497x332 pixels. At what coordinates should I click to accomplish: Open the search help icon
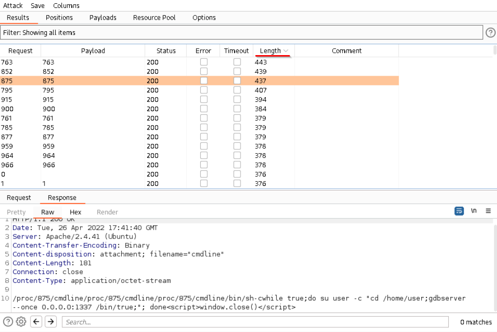(x=8, y=322)
